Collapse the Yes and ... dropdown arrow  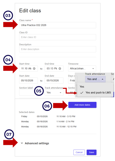coord(102,79)
